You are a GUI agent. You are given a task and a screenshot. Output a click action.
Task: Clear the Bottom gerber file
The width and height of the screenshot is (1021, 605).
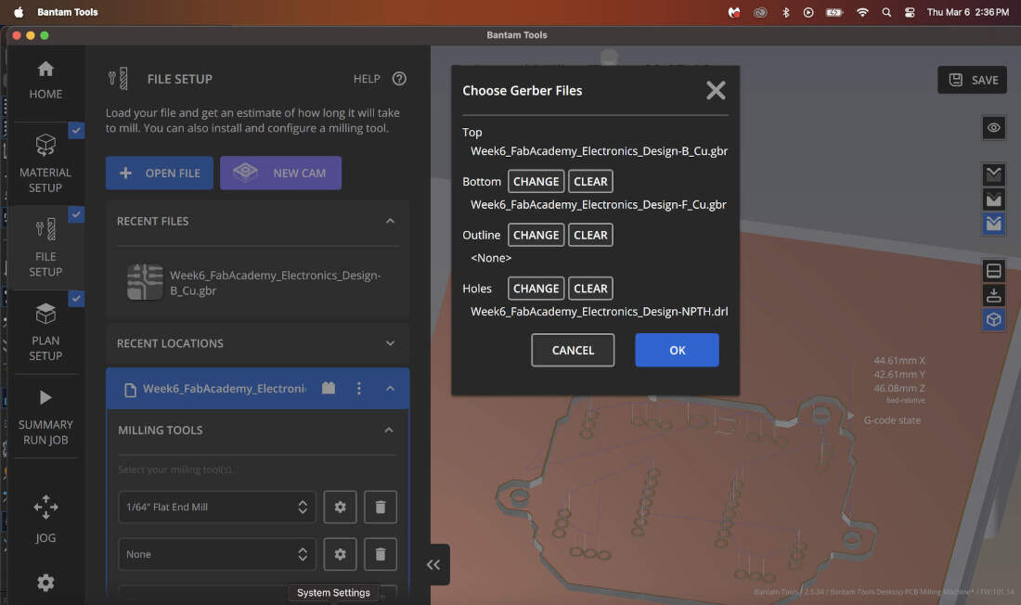(x=590, y=182)
